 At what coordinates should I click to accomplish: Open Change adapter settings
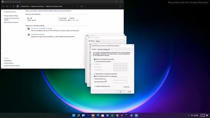click(11, 16)
